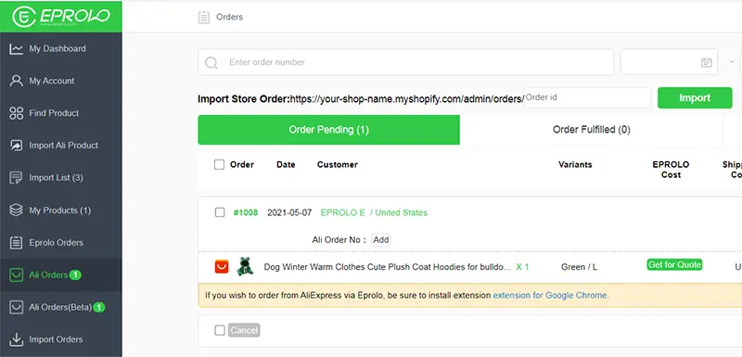This screenshot has width=742, height=357.
Task: Click the Import Ali Product icon
Action: pyautogui.click(x=16, y=146)
